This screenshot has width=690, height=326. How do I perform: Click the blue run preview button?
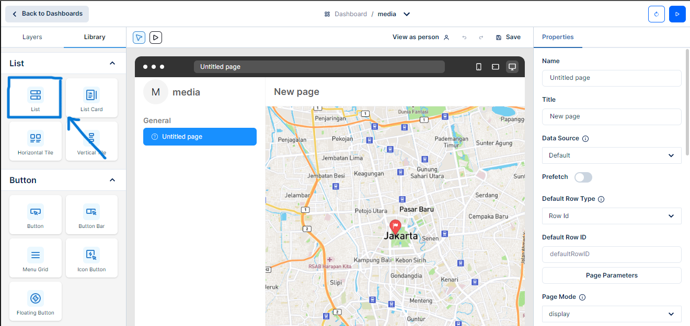[x=677, y=14]
